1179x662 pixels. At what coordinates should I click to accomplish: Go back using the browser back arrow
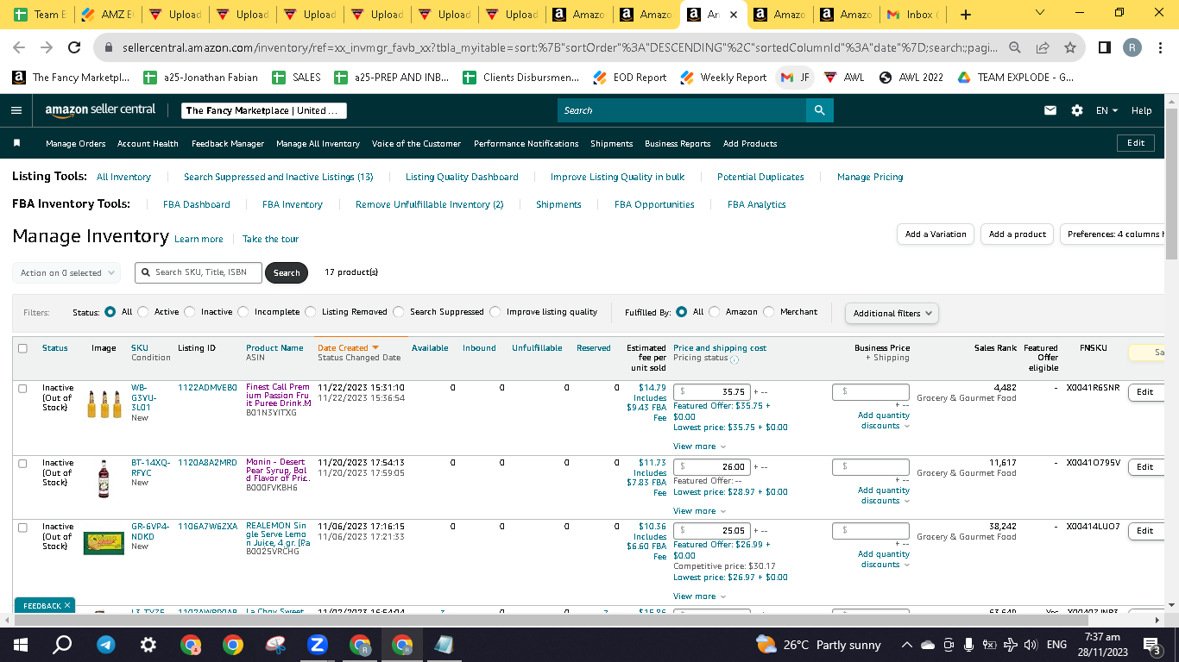click(19, 47)
